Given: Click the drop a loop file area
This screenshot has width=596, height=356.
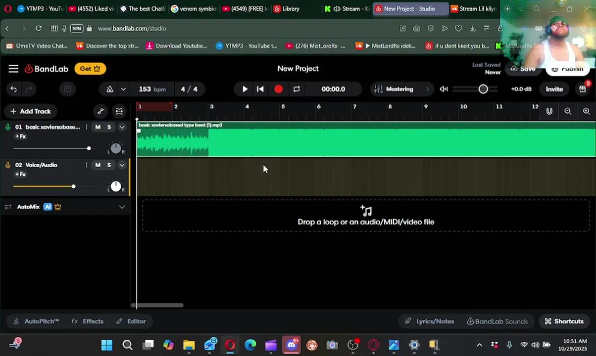Looking at the screenshot, I should tap(366, 216).
